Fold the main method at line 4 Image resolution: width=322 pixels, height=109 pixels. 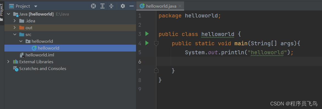coord(156,43)
